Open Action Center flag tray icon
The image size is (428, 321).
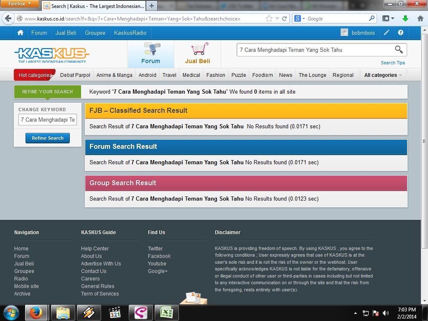(376, 313)
